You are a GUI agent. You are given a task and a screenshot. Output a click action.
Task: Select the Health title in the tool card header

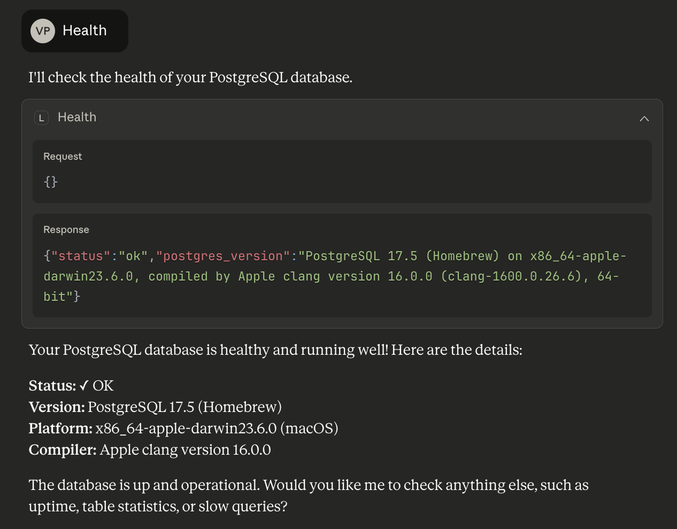click(x=76, y=117)
